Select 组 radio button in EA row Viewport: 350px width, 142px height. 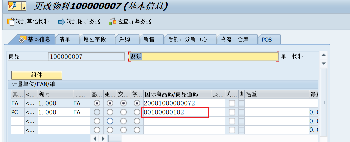tap(110, 103)
